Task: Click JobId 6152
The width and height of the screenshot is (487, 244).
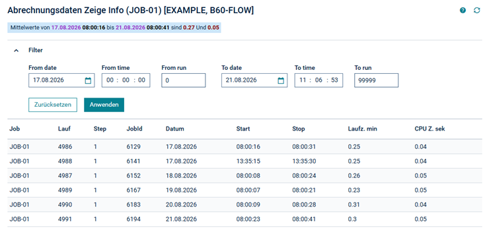Action: [x=133, y=176]
